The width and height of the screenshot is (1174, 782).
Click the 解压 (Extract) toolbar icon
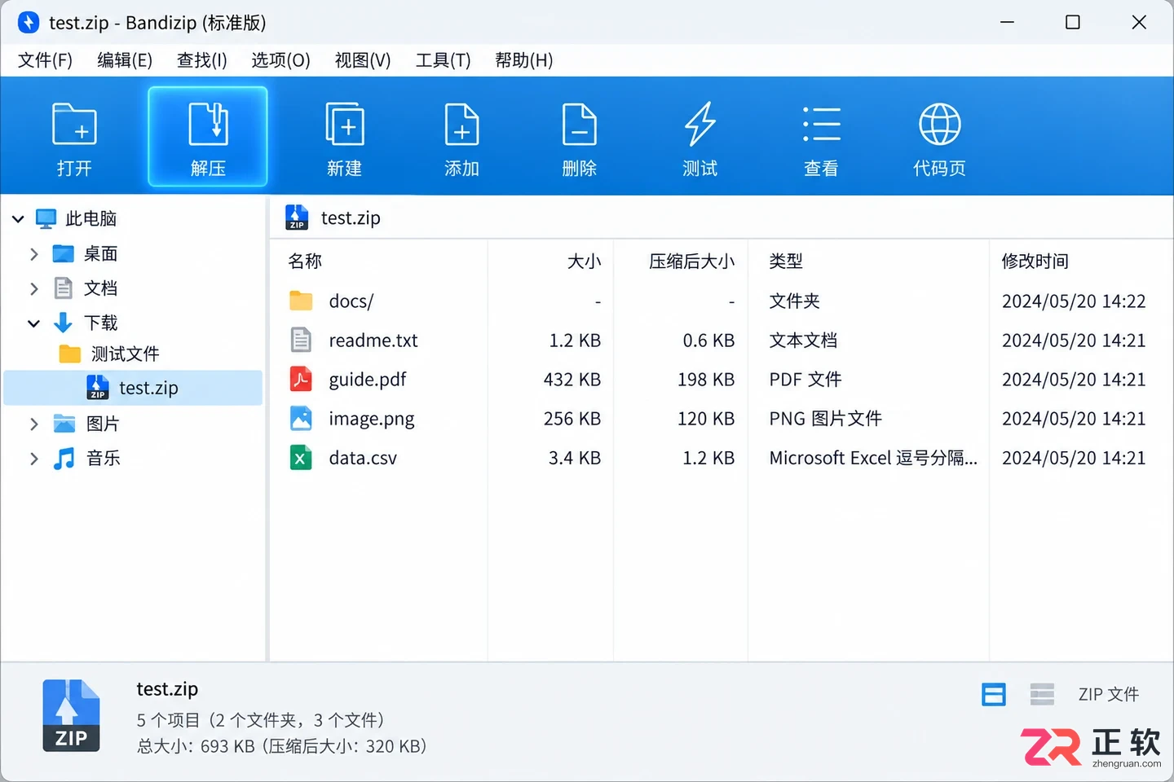point(208,124)
